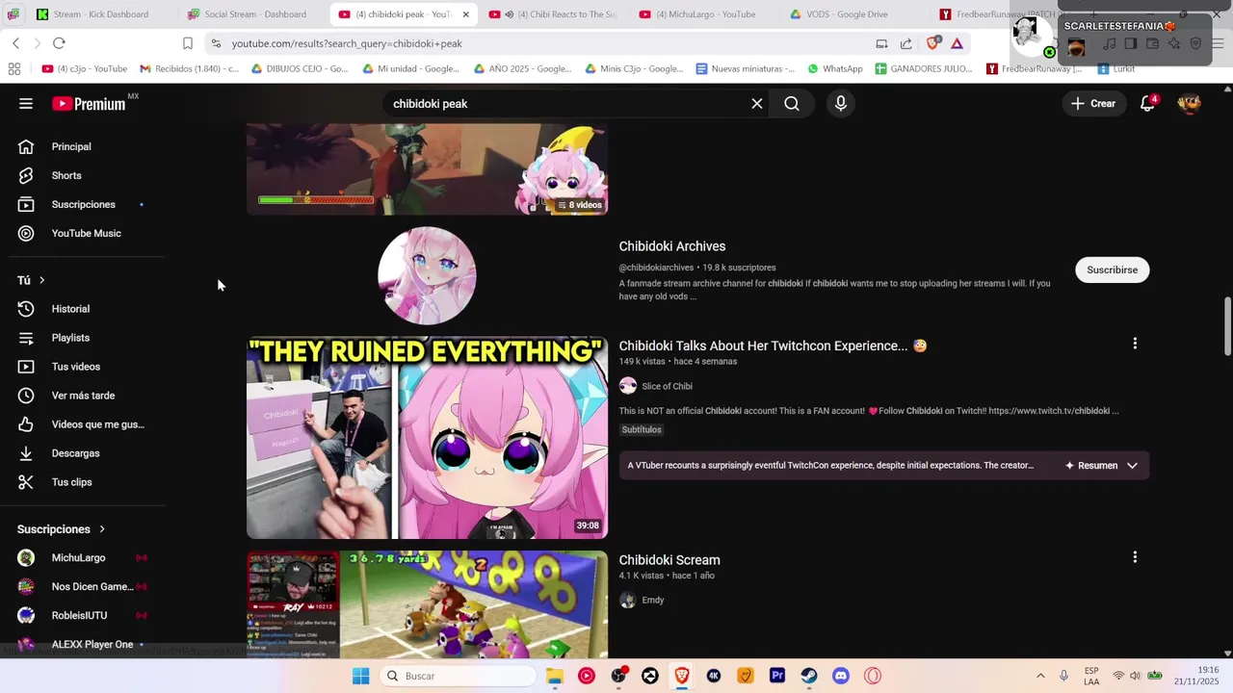1233x693 pixels.
Task: Switch to Chibi Reacts tab
Action: [554, 14]
